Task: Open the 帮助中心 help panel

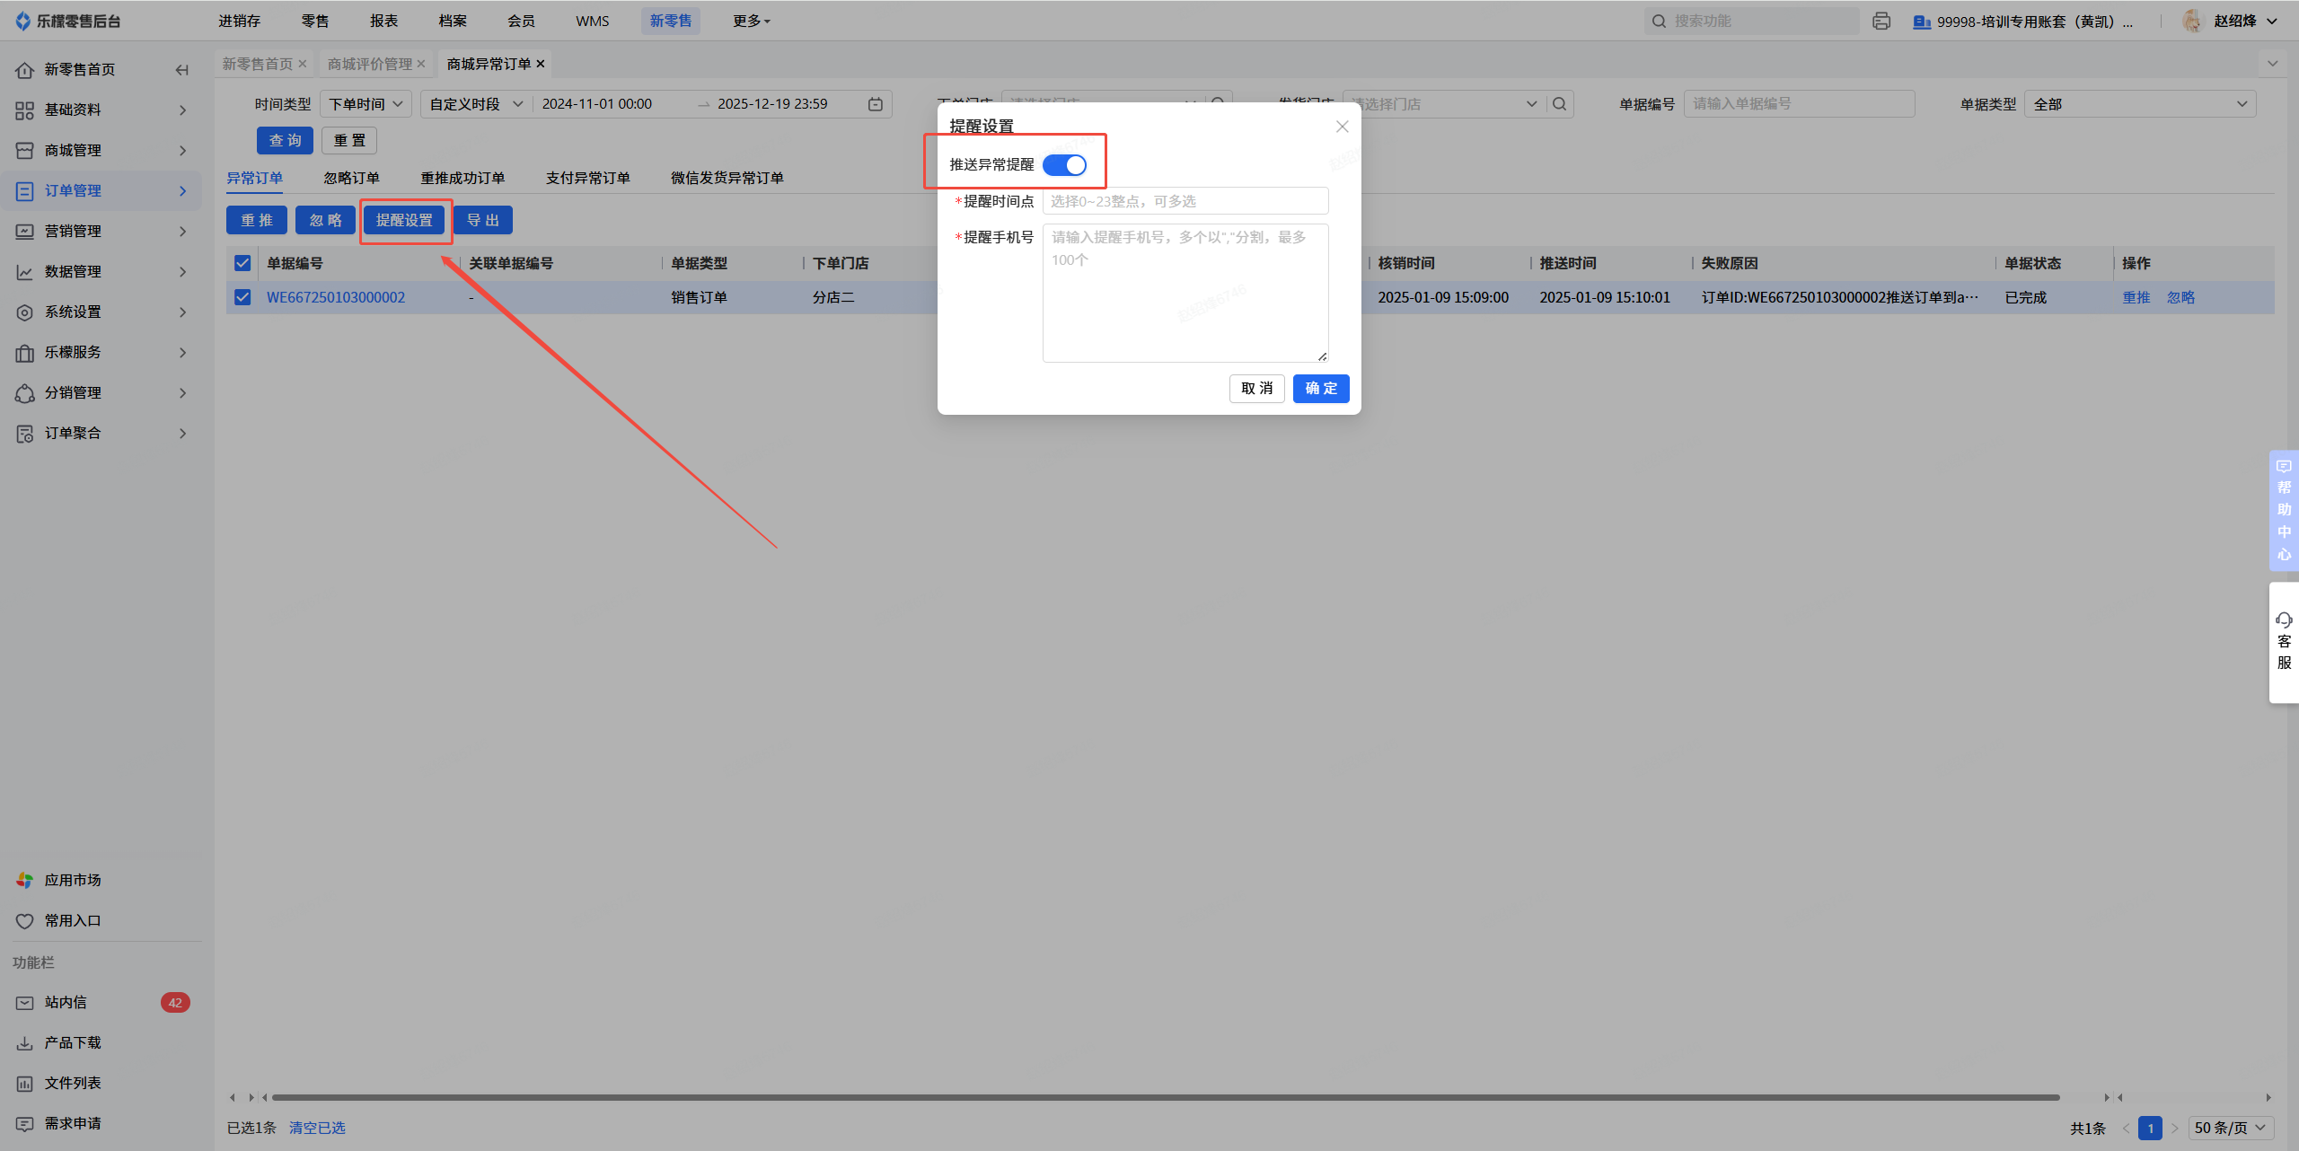Action: coord(2284,510)
